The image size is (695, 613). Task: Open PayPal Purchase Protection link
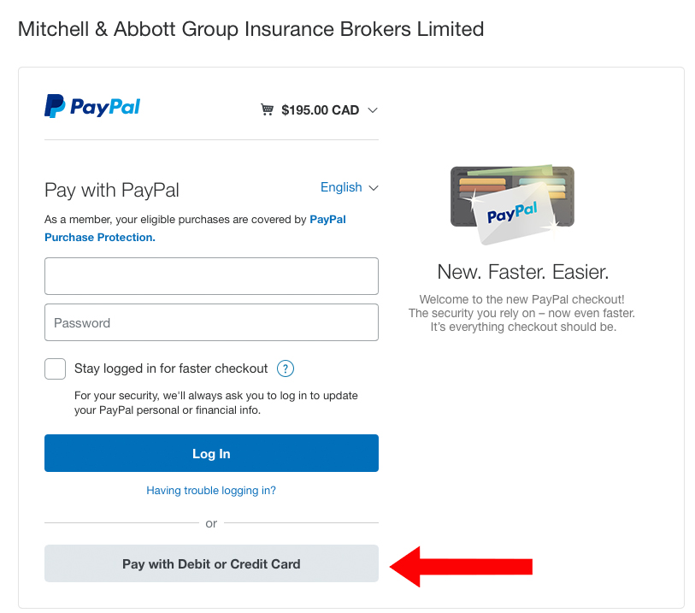click(195, 228)
